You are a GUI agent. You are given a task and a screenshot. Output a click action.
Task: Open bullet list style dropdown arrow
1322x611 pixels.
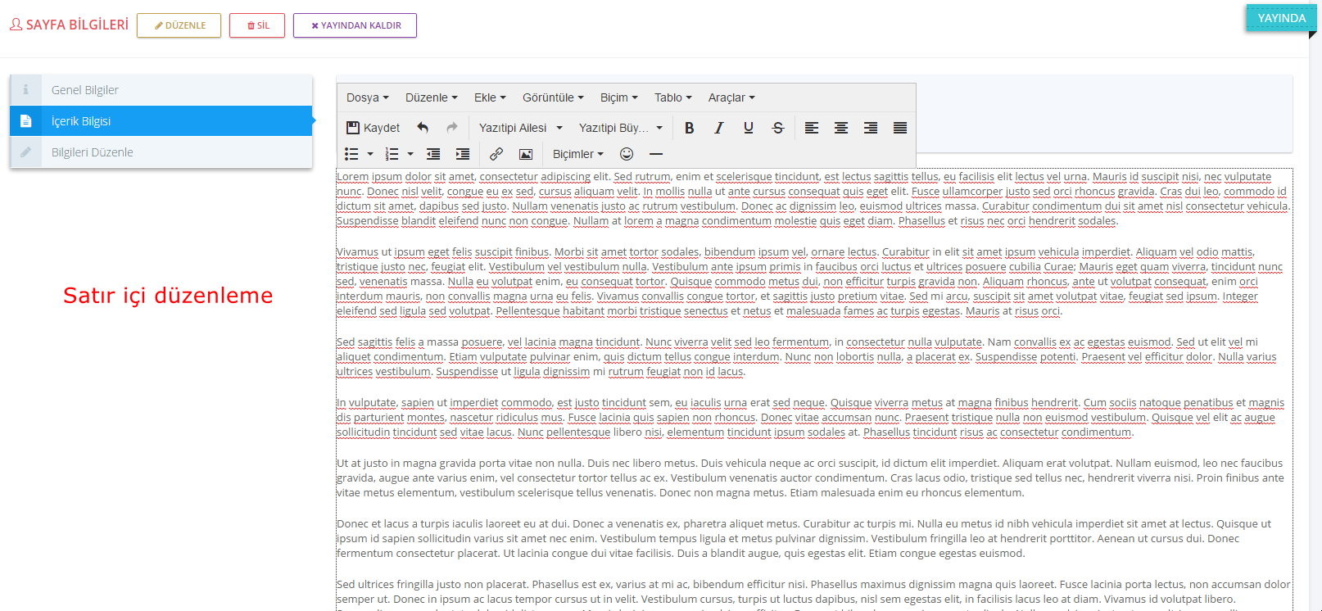point(370,154)
